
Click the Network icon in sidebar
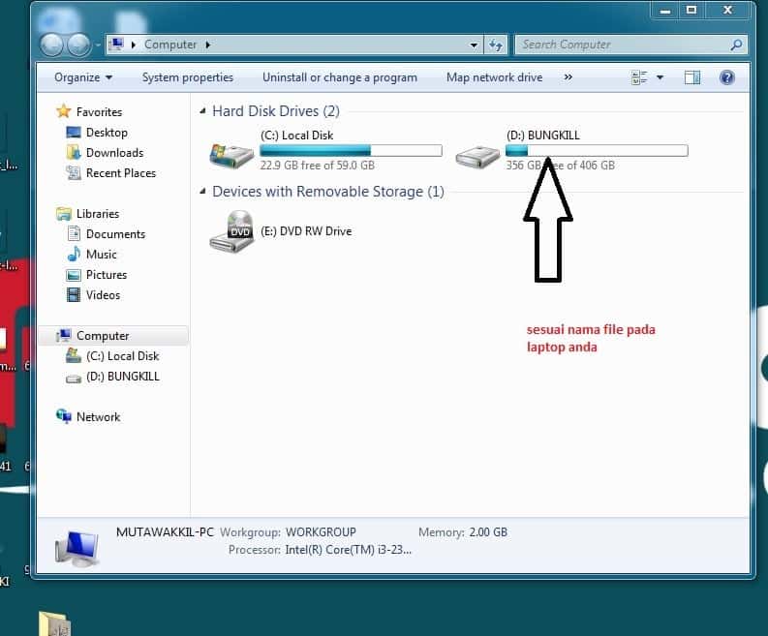pyautogui.click(x=64, y=416)
